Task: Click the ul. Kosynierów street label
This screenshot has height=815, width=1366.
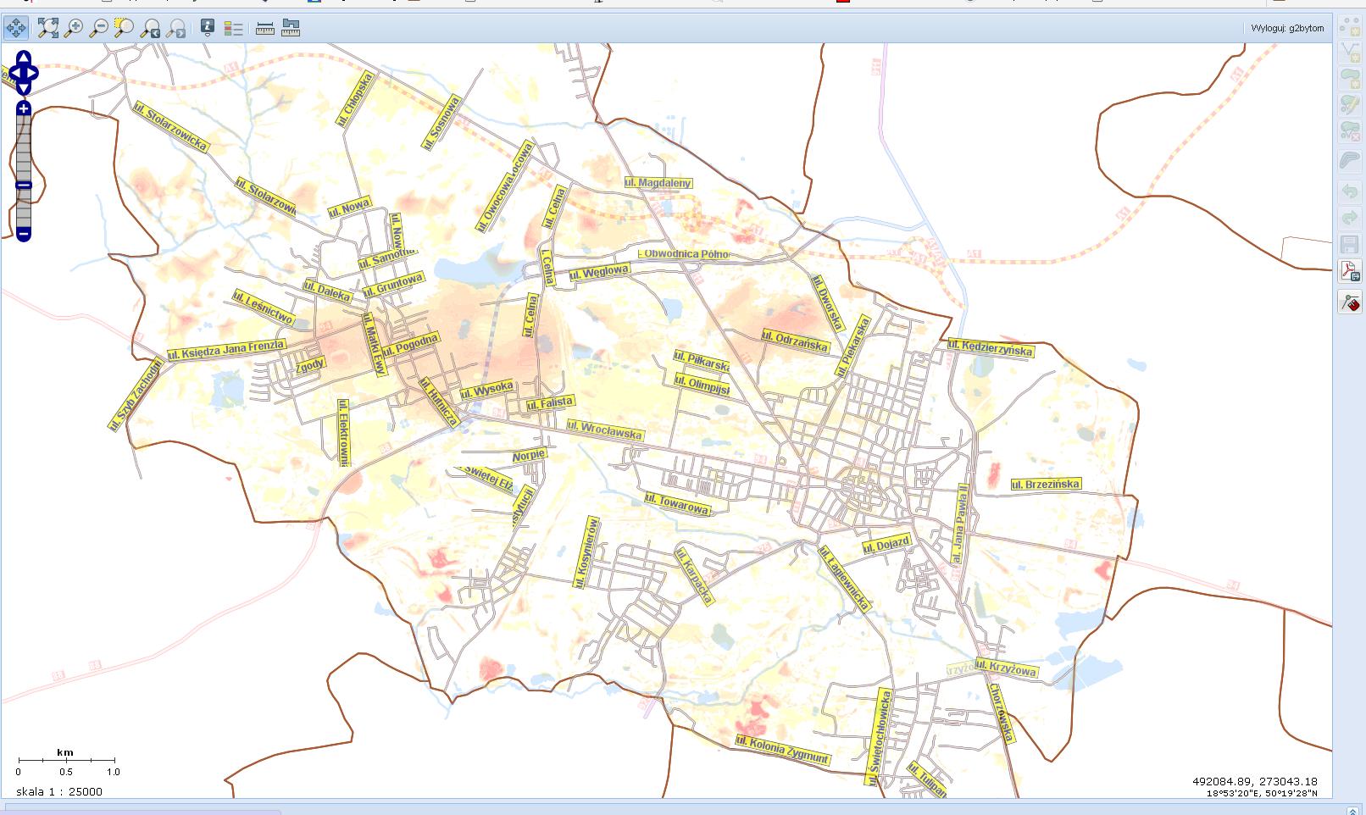Action: pyautogui.click(x=586, y=553)
